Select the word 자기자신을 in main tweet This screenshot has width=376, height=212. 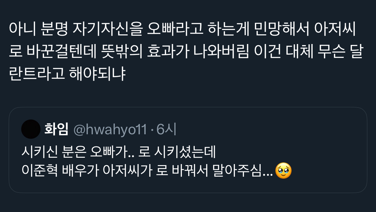click(x=108, y=29)
